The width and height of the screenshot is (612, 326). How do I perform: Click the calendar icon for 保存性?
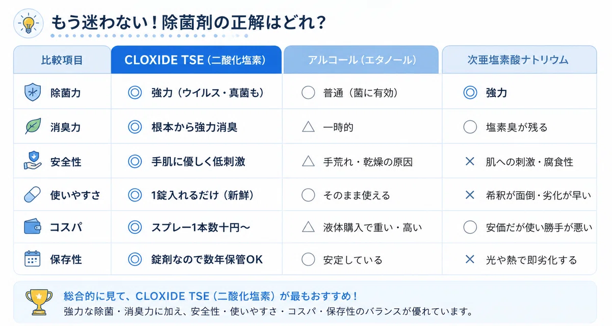tap(33, 259)
